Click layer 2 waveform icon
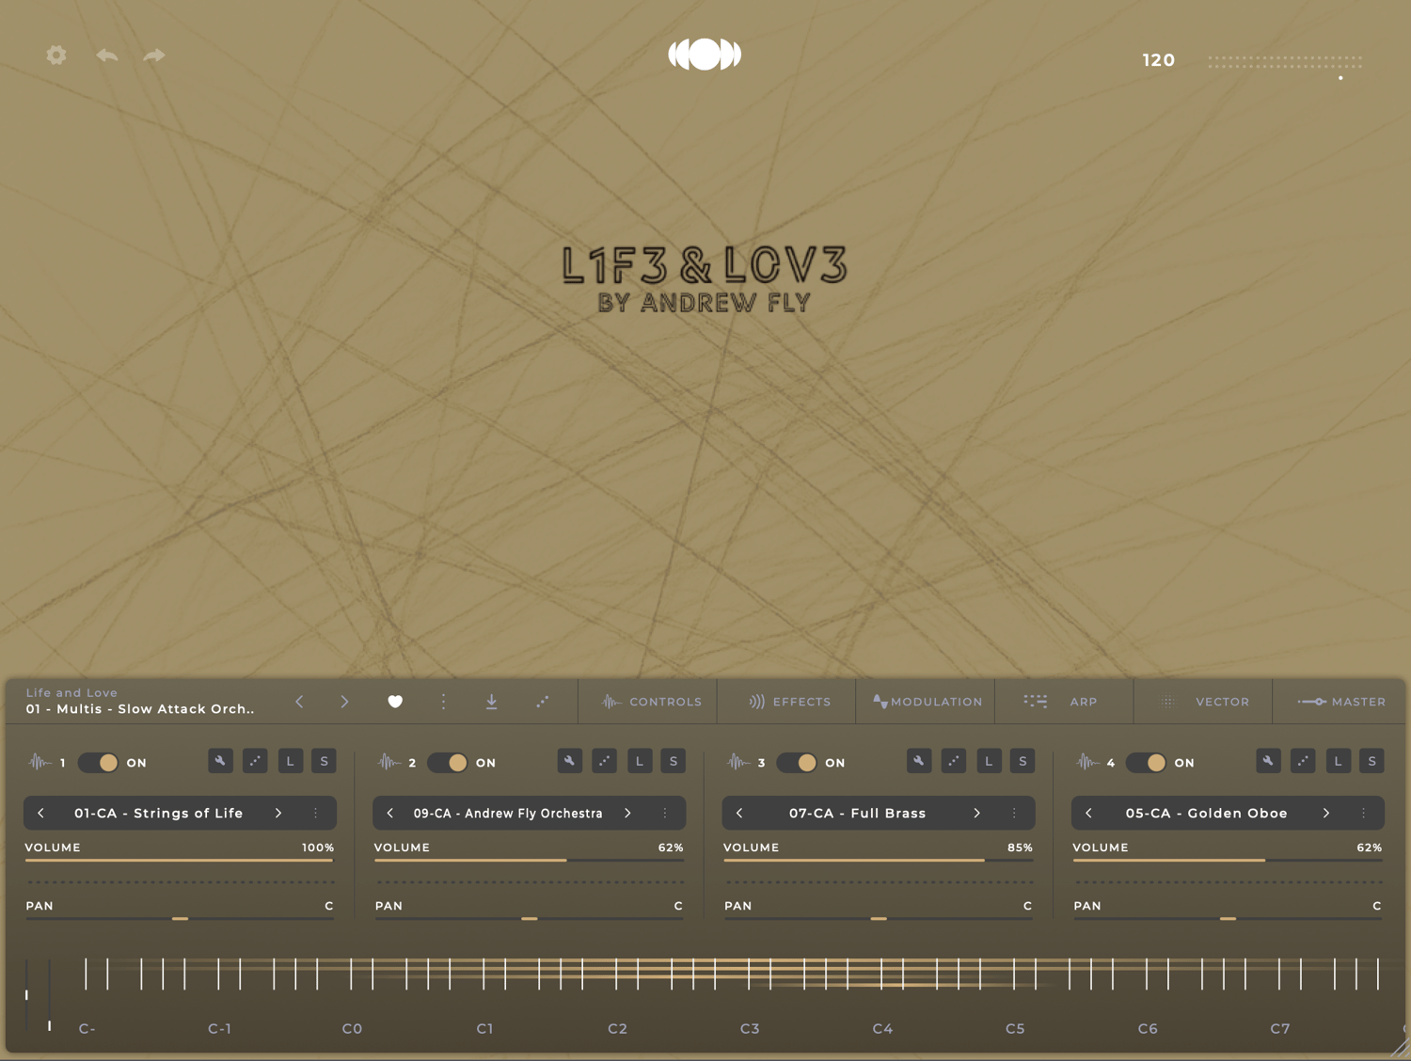Viewport: 1411px width, 1061px height. point(388,762)
